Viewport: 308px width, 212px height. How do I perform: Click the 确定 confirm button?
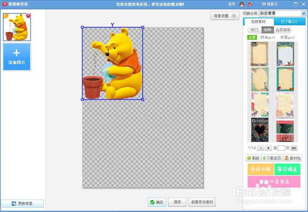(x=157, y=202)
